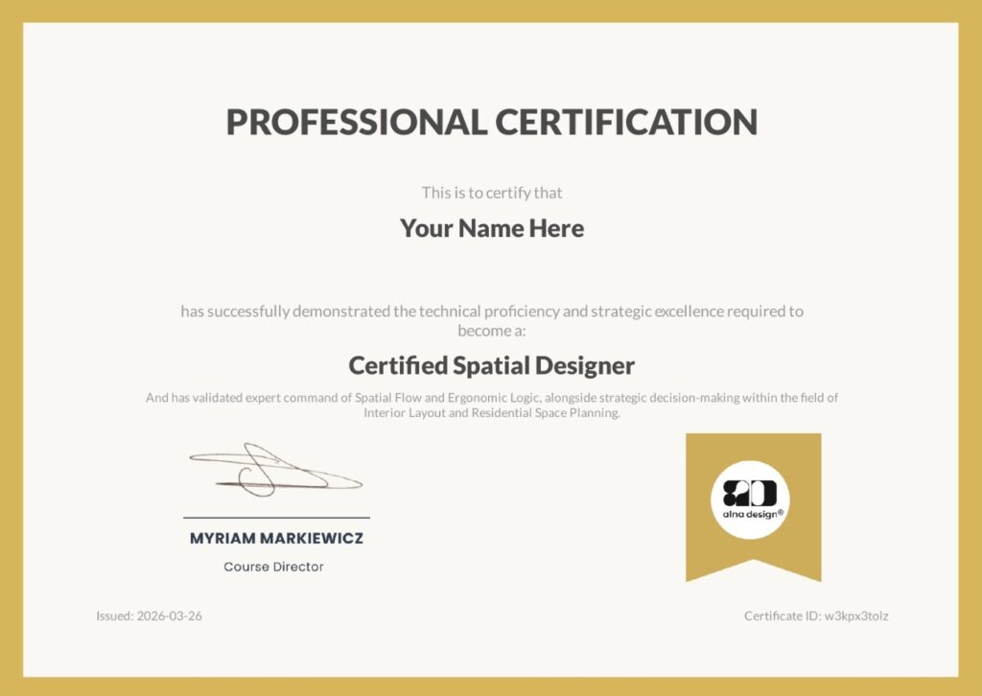This screenshot has width=982, height=696.
Task: Click the This is to certify that line
Action: pos(491,192)
